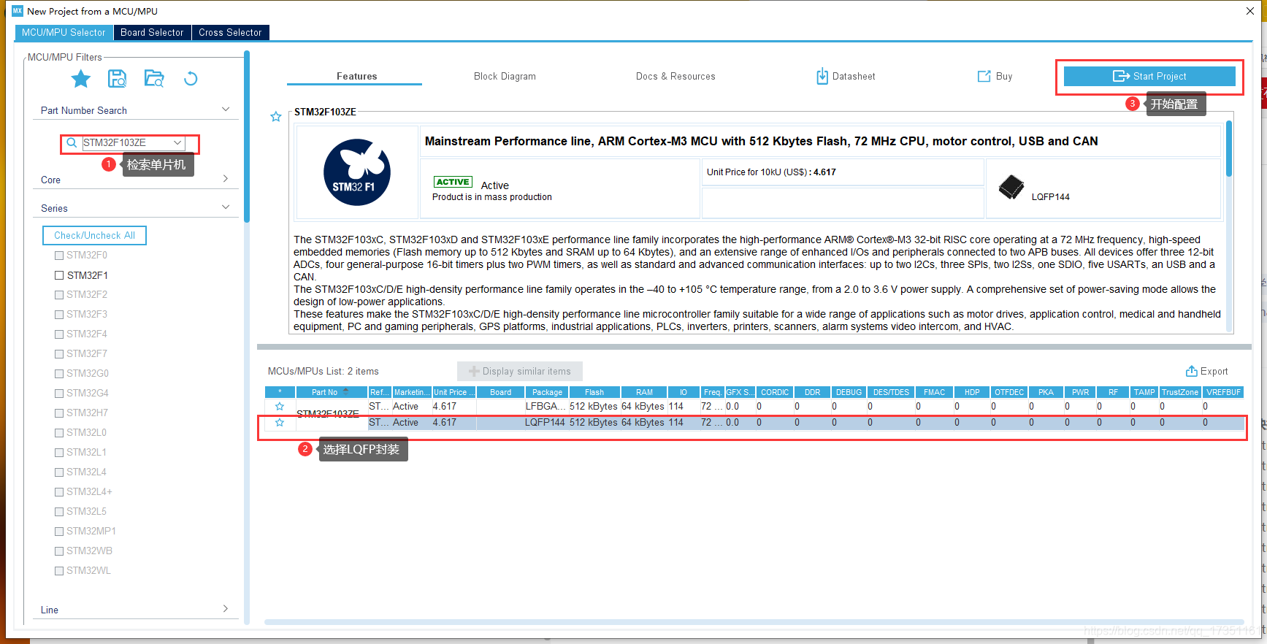The height and width of the screenshot is (644, 1267).
Task: Click the Start Project button
Action: coord(1149,76)
